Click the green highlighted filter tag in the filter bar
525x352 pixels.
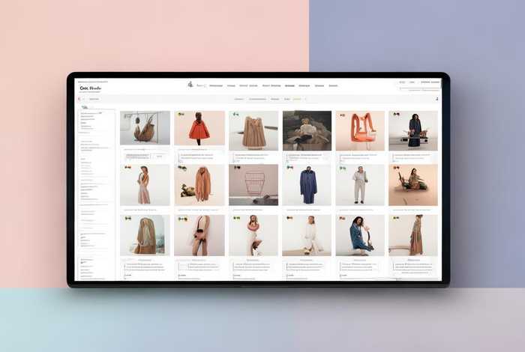297,99
